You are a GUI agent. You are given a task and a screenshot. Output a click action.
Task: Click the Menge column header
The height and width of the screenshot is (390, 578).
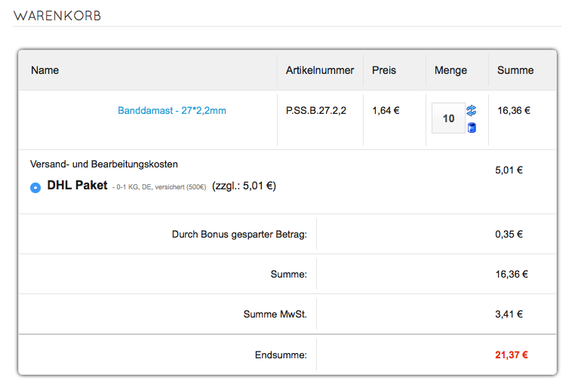tap(450, 70)
